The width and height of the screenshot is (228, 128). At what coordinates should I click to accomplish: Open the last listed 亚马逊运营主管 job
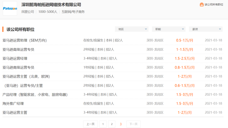coord(15,113)
